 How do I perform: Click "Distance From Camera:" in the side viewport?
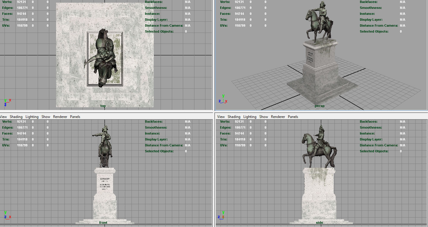[x=379, y=145]
